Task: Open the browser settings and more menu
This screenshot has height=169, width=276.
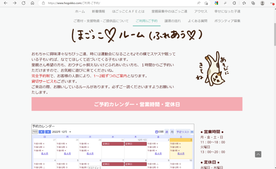Action: point(272,3)
